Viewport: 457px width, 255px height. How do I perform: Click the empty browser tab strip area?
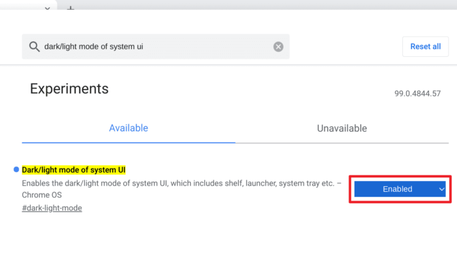(262, 5)
